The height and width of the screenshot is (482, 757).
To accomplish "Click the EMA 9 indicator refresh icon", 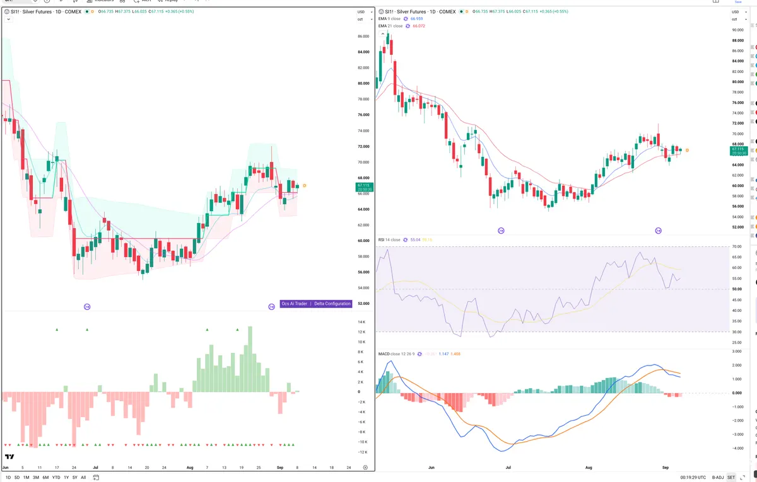I will [x=406, y=19].
